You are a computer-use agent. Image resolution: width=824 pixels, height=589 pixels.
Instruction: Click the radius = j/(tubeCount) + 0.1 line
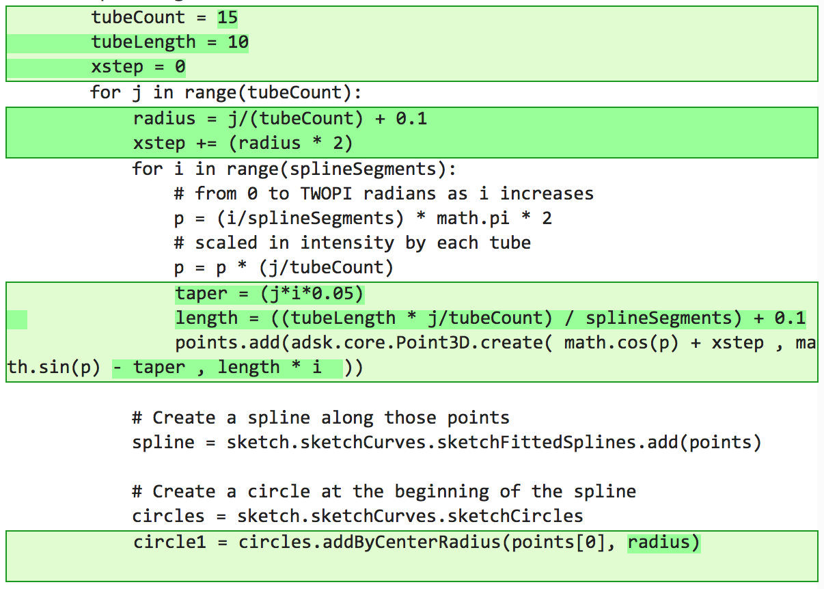280,119
